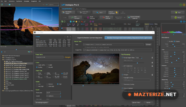186x107 pixels.
Task: Click the magnifier icon above the preview
Action: click(12, 5)
